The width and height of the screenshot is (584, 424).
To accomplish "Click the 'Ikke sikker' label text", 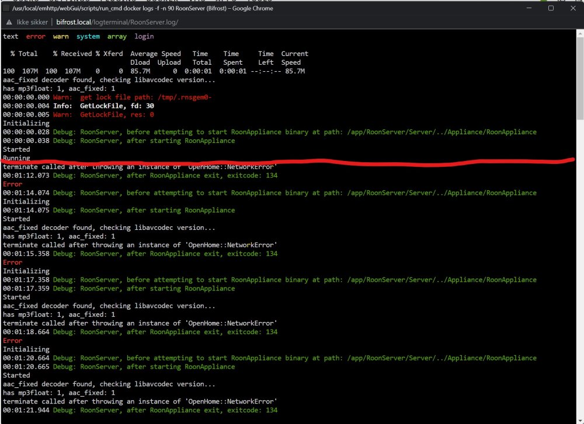I will click(x=32, y=22).
